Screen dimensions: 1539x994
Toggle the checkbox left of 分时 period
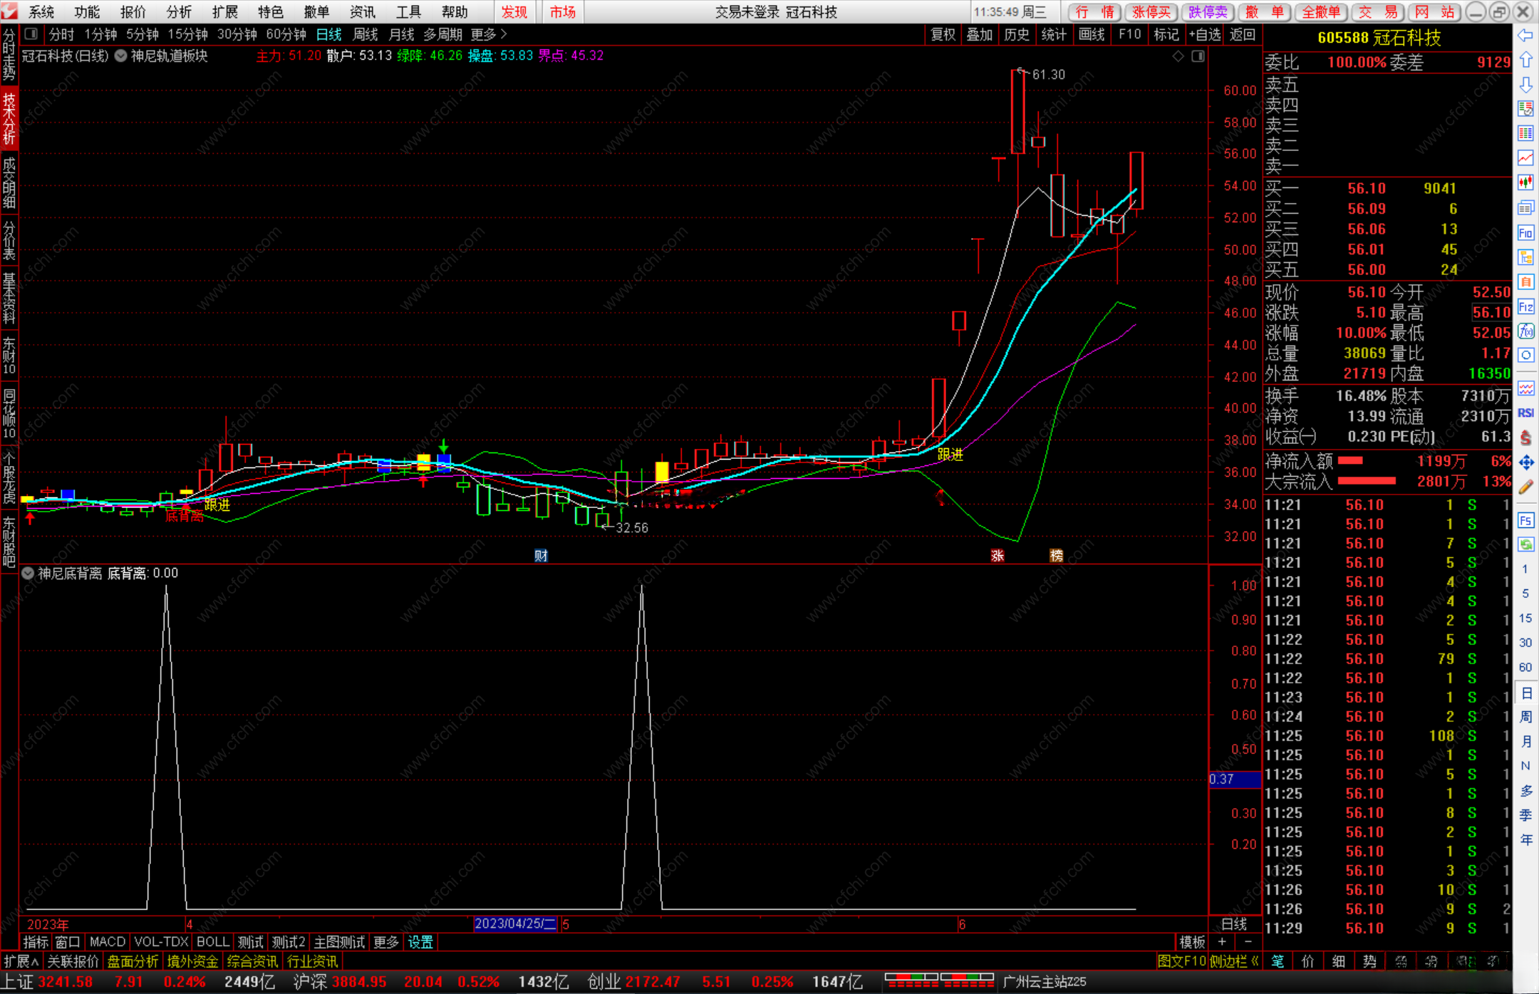(31, 34)
